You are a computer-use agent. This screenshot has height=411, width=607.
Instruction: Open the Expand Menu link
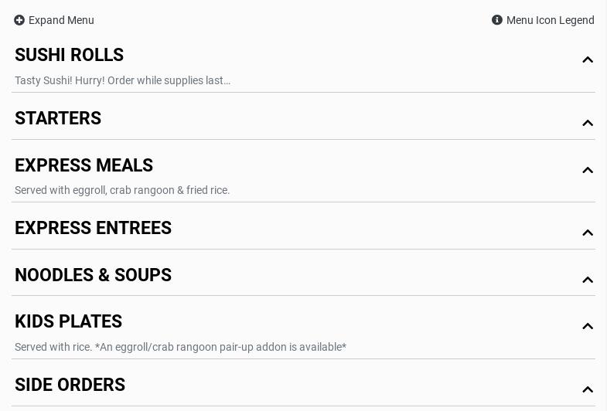click(x=61, y=20)
